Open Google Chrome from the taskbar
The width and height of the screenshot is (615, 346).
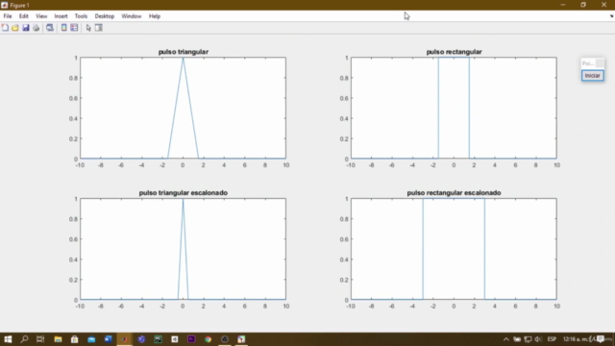pos(208,339)
